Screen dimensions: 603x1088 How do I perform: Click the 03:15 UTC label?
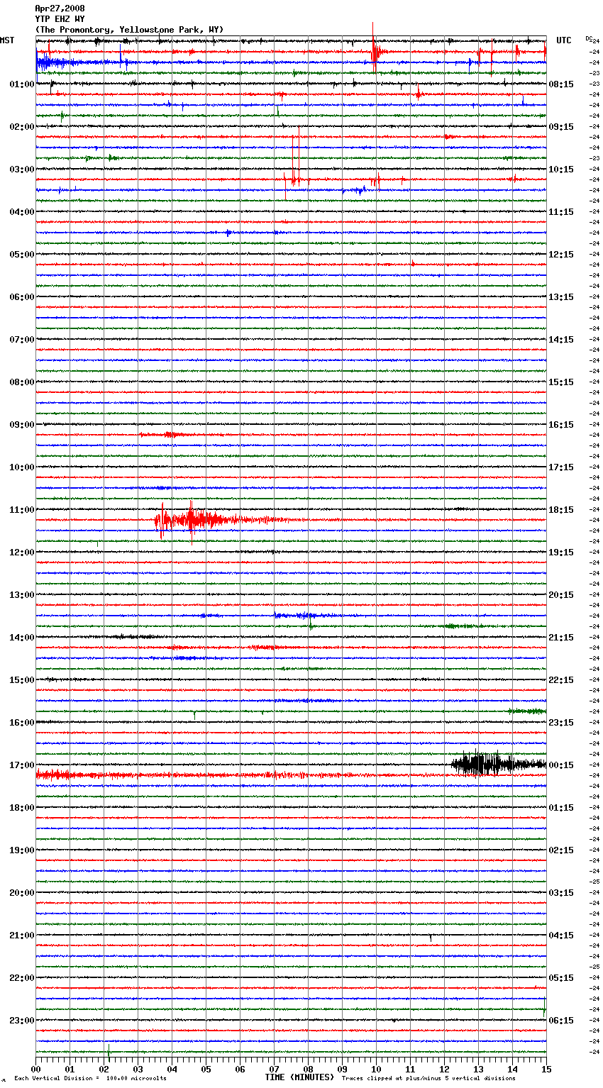[x=561, y=893]
